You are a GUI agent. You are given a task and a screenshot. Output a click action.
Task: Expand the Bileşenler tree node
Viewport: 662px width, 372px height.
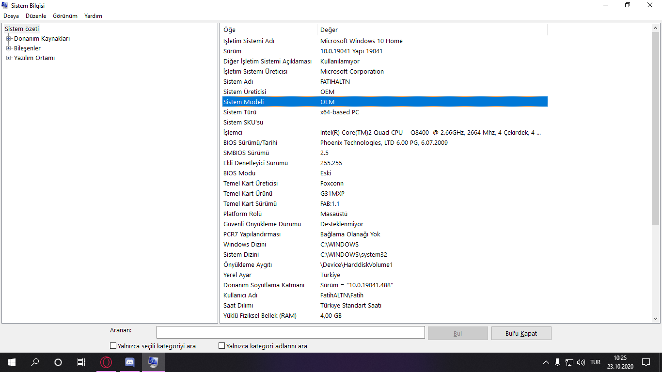coord(9,48)
